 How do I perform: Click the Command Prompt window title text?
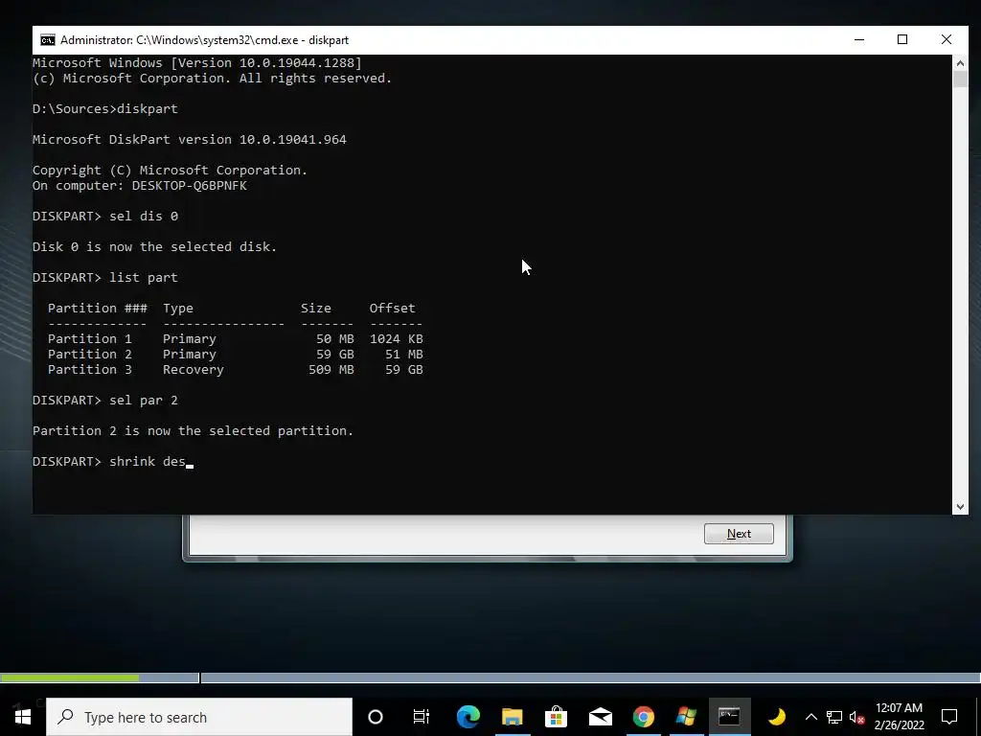click(205, 40)
